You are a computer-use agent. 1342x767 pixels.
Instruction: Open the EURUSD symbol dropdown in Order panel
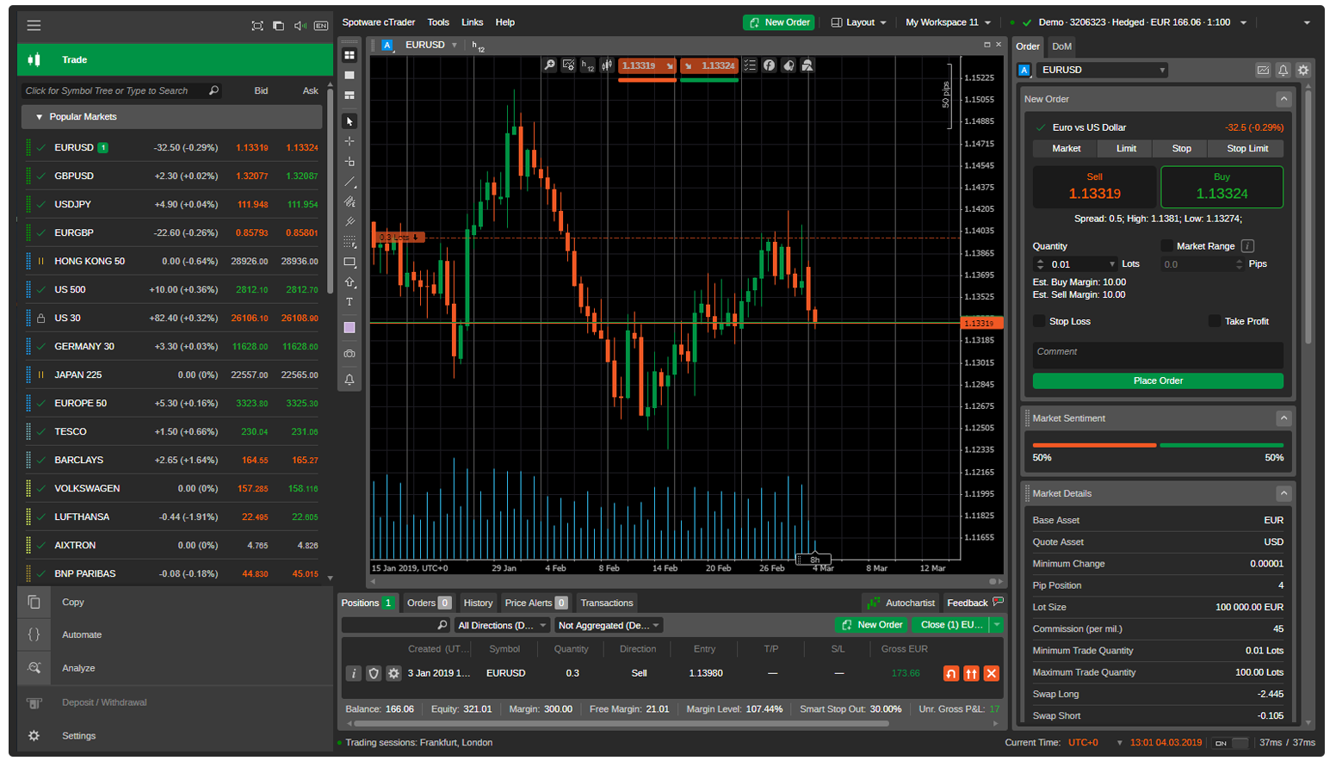[1103, 70]
